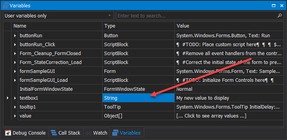
Task: Click the FormWindowState type cell
Action: tap(138, 89)
